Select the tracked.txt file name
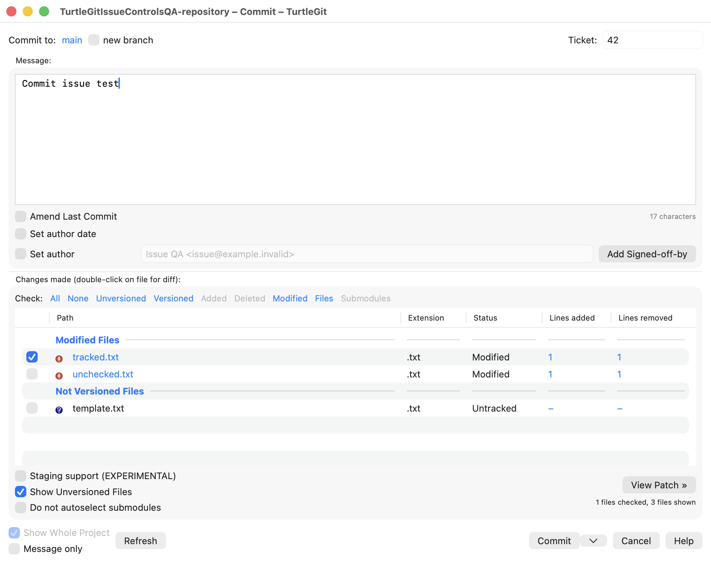 tap(96, 357)
